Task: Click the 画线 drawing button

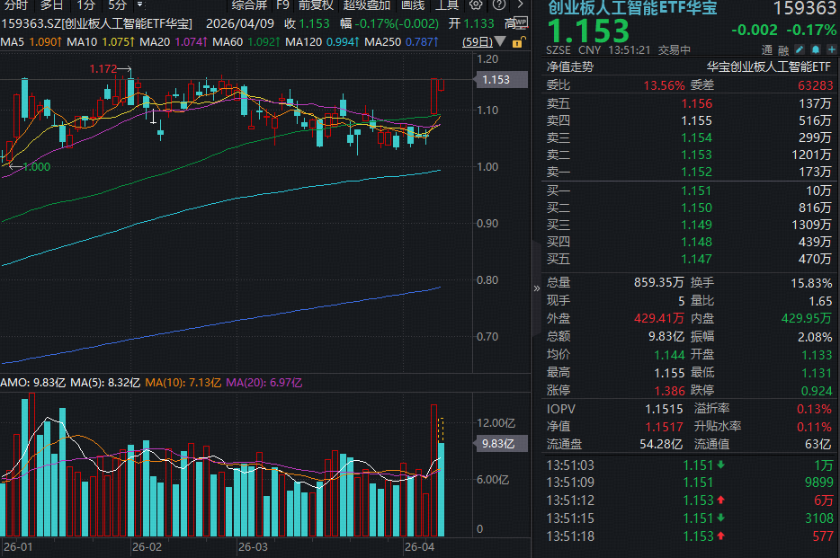Action: point(412,4)
